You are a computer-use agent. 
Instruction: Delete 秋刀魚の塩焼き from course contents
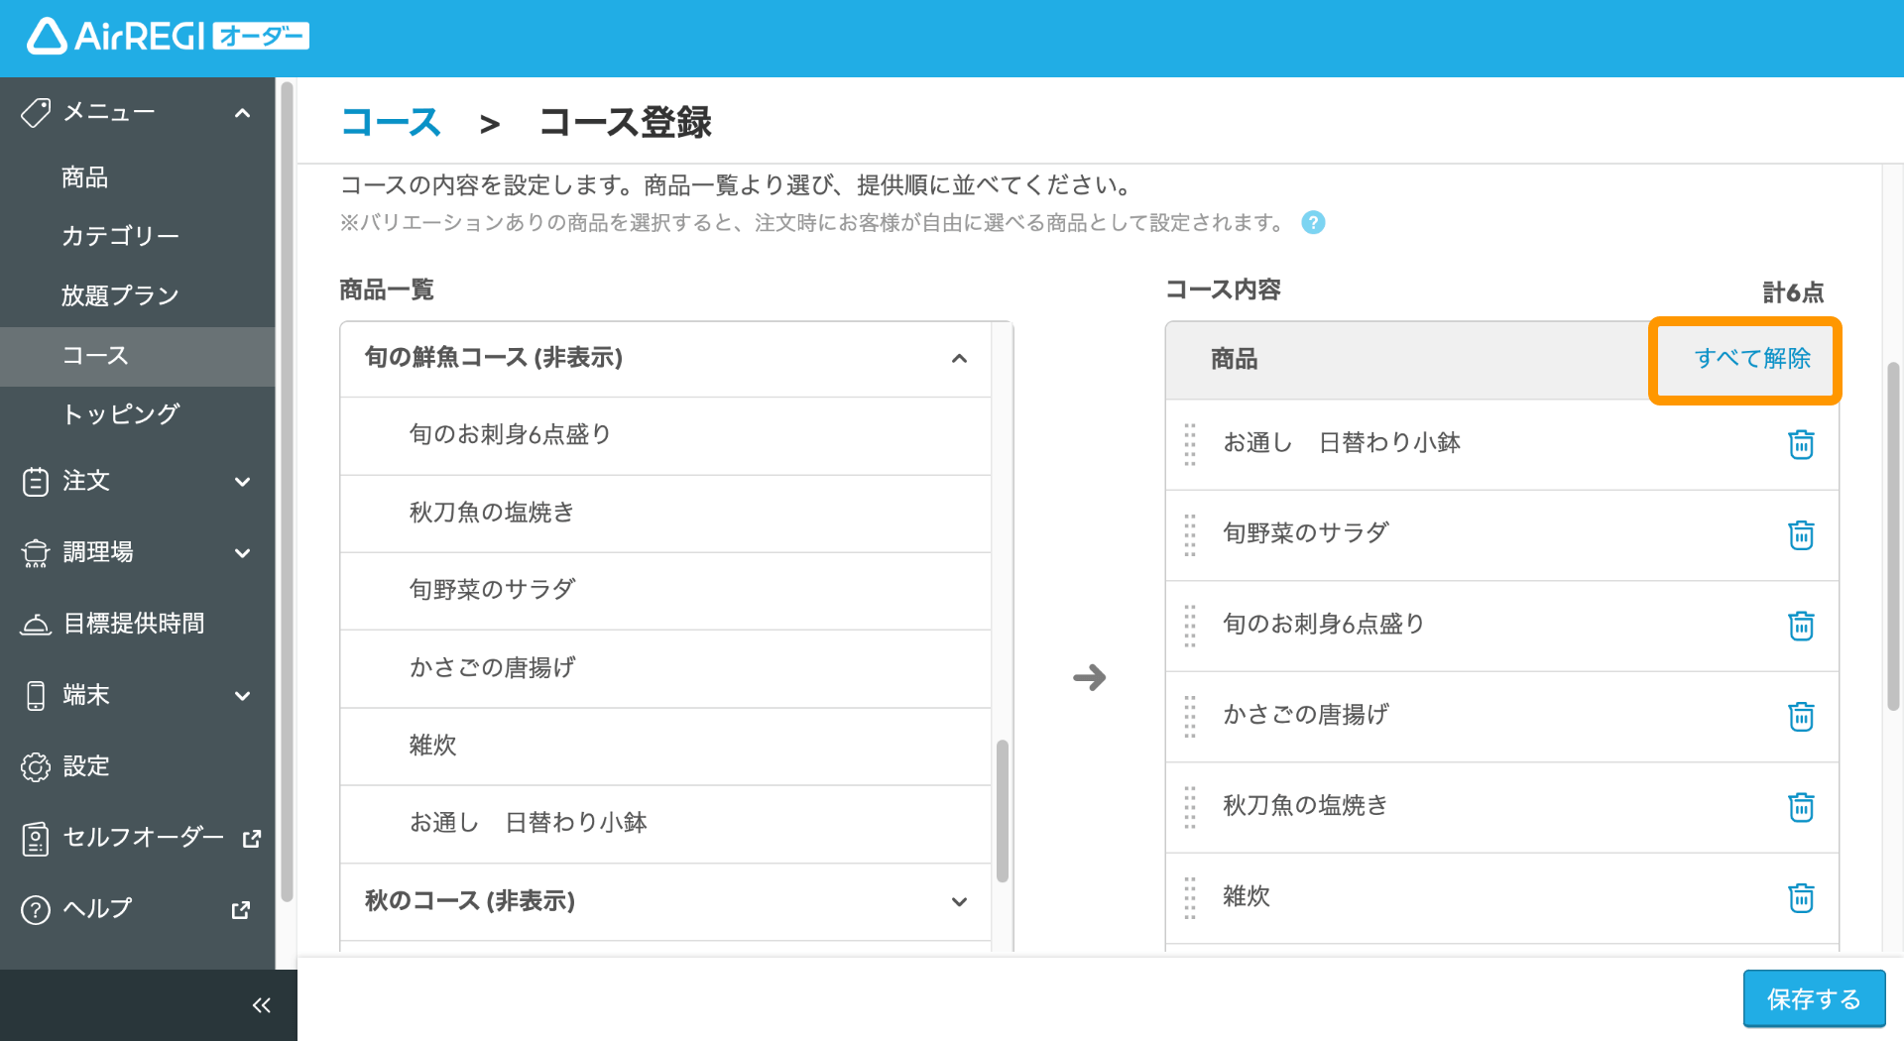pos(1801,807)
